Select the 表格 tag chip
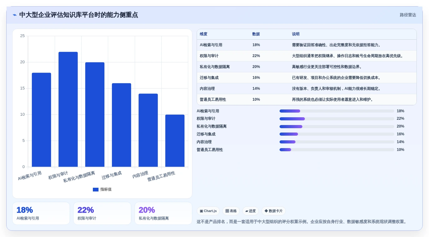This screenshot has height=237, width=429. (231, 211)
